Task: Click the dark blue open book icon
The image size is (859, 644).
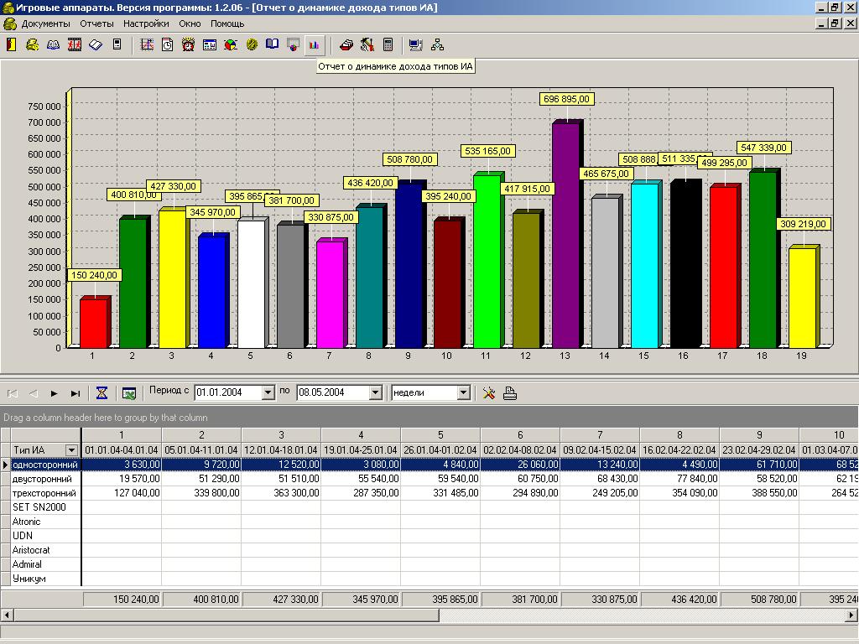Action: 273,45
